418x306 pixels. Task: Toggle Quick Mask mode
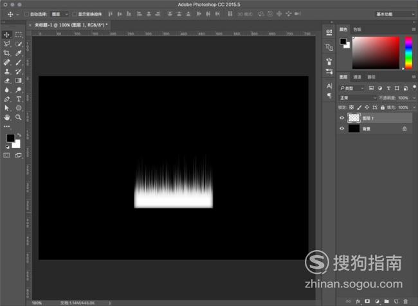(x=7, y=156)
